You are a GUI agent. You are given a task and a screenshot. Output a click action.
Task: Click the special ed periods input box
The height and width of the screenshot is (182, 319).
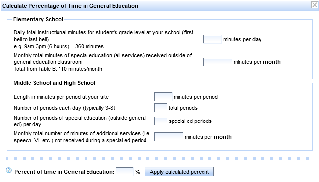(161, 121)
